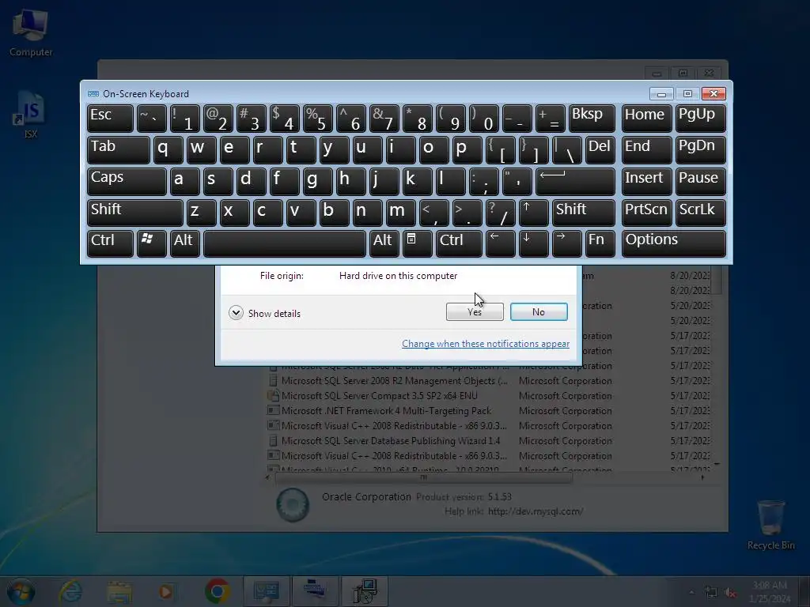Toggle the left Alt key
The width and height of the screenshot is (810, 607).
[185, 243]
